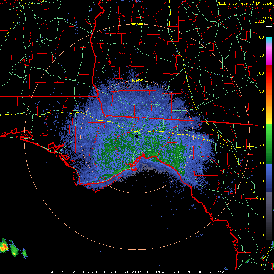Click the "80" value on color scale
This screenshot has width=274, height=274.
[x=262, y=37]
